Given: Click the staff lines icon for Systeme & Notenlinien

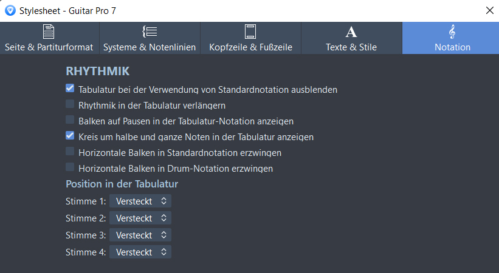Looking at the screenshot, I should pyautogui.click(x=150, y=32).
